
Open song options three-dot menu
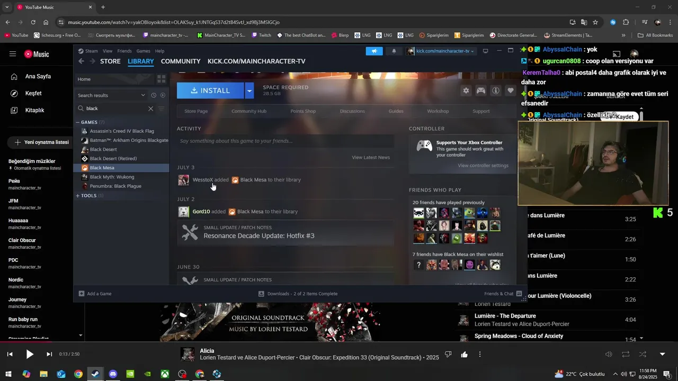(480, 354)
